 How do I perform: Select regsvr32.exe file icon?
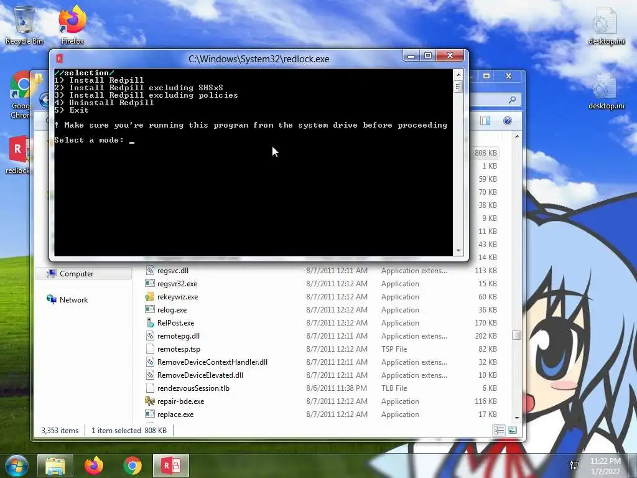click(x=150, y=283)
